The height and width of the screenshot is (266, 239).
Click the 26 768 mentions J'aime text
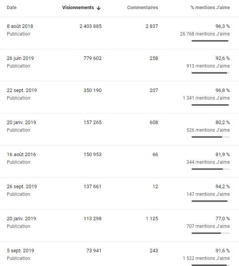tap(205, 34)
